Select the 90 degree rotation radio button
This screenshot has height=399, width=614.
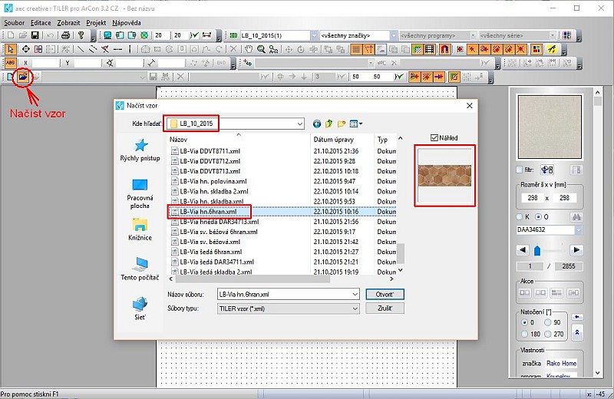(x=548, y=323)
